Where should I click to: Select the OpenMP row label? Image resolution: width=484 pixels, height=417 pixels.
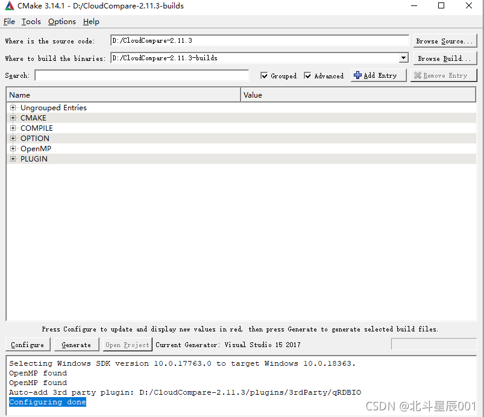coord(36,149)
